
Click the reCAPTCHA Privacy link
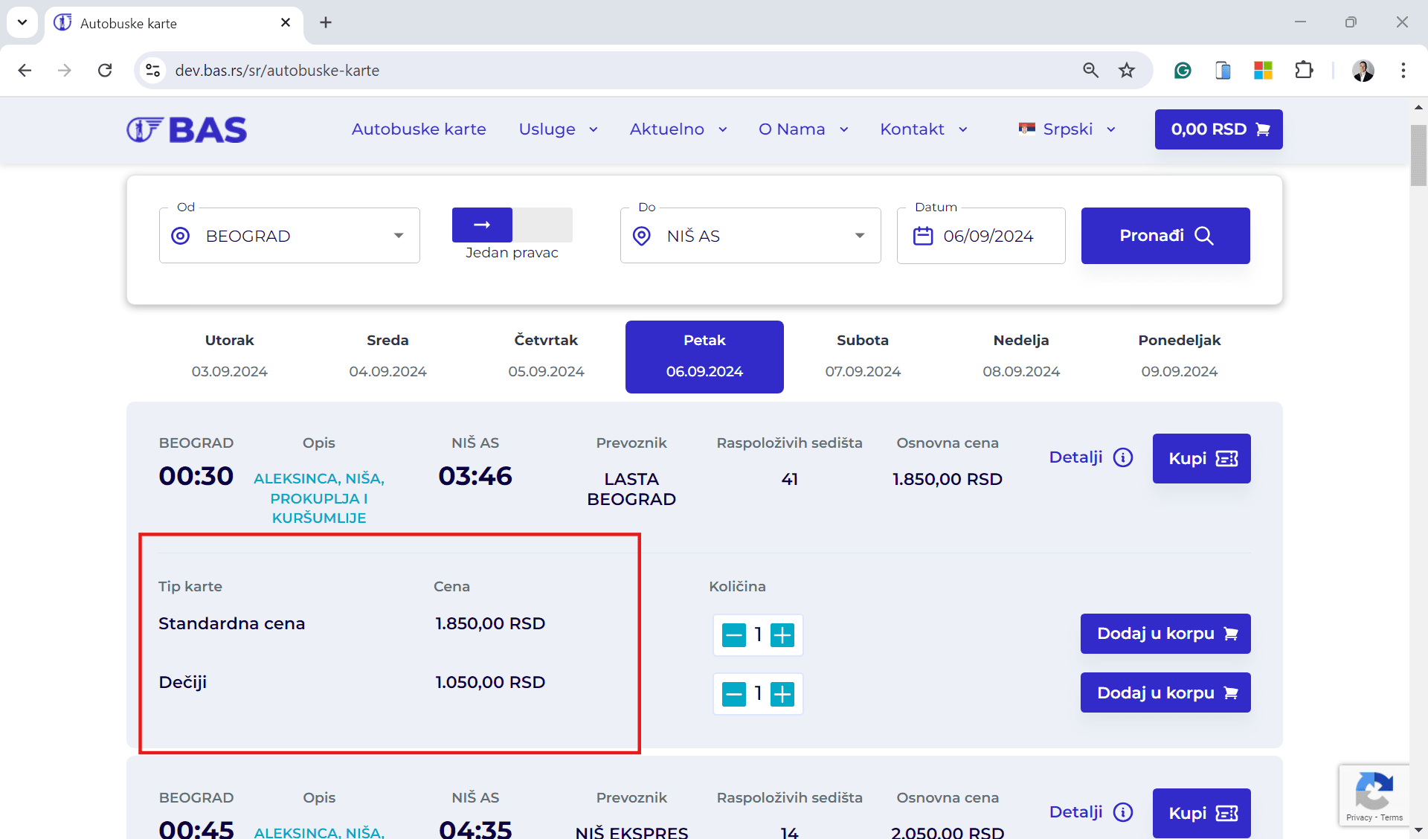pyautogui.click(x=1359, y=817)
